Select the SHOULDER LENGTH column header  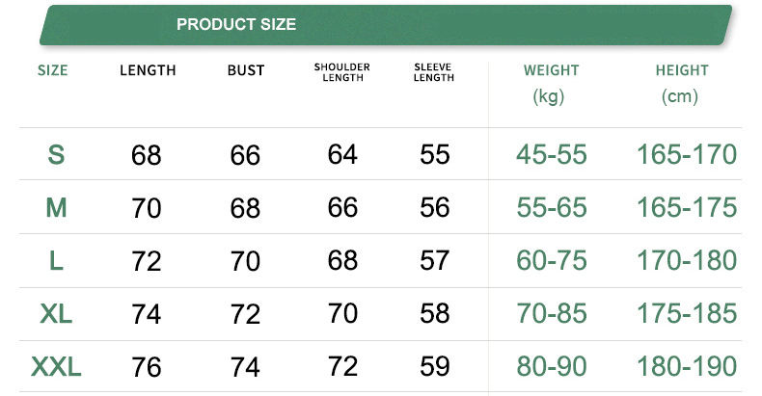tap(342, 72)
